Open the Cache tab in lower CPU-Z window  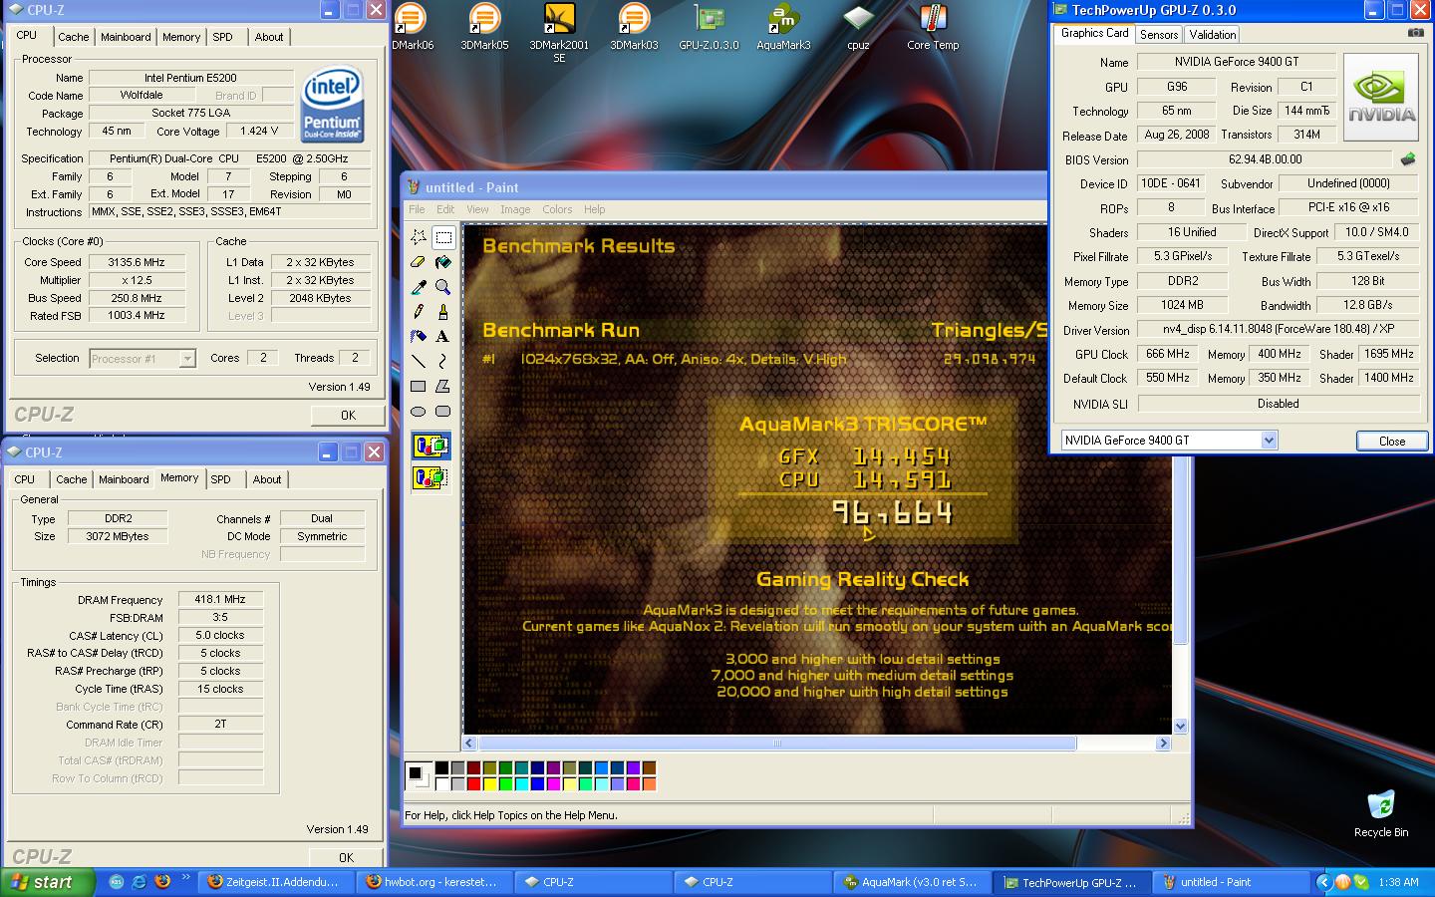click(71, 479)
